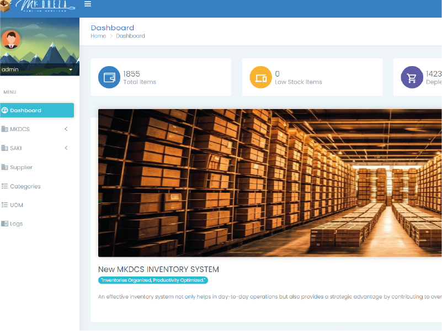Viewport: 442px width, 331px height.
Task: Click the Logs newspaper icon
Action: coord(4,224)
